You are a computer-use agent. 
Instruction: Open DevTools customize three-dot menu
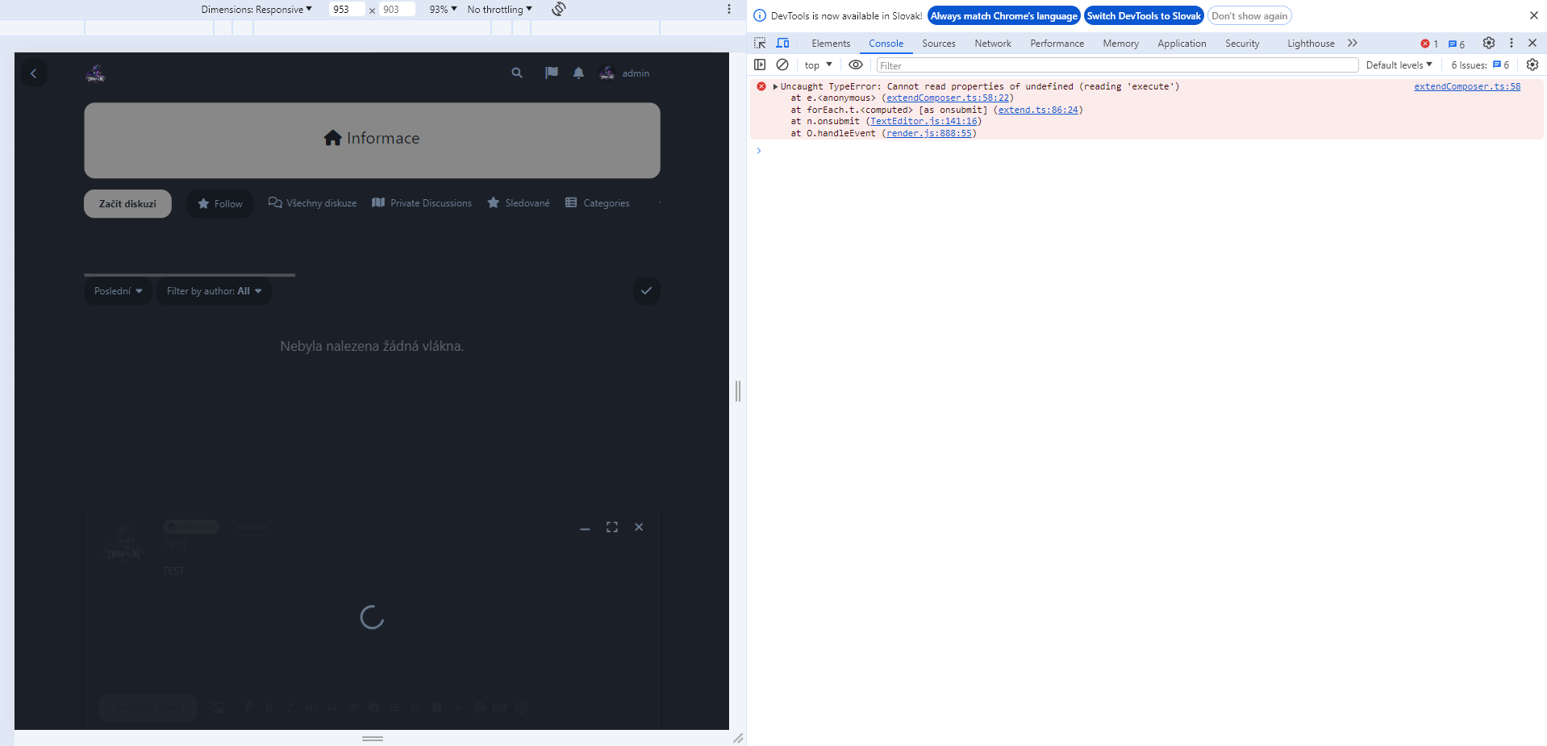(1512, 43)
